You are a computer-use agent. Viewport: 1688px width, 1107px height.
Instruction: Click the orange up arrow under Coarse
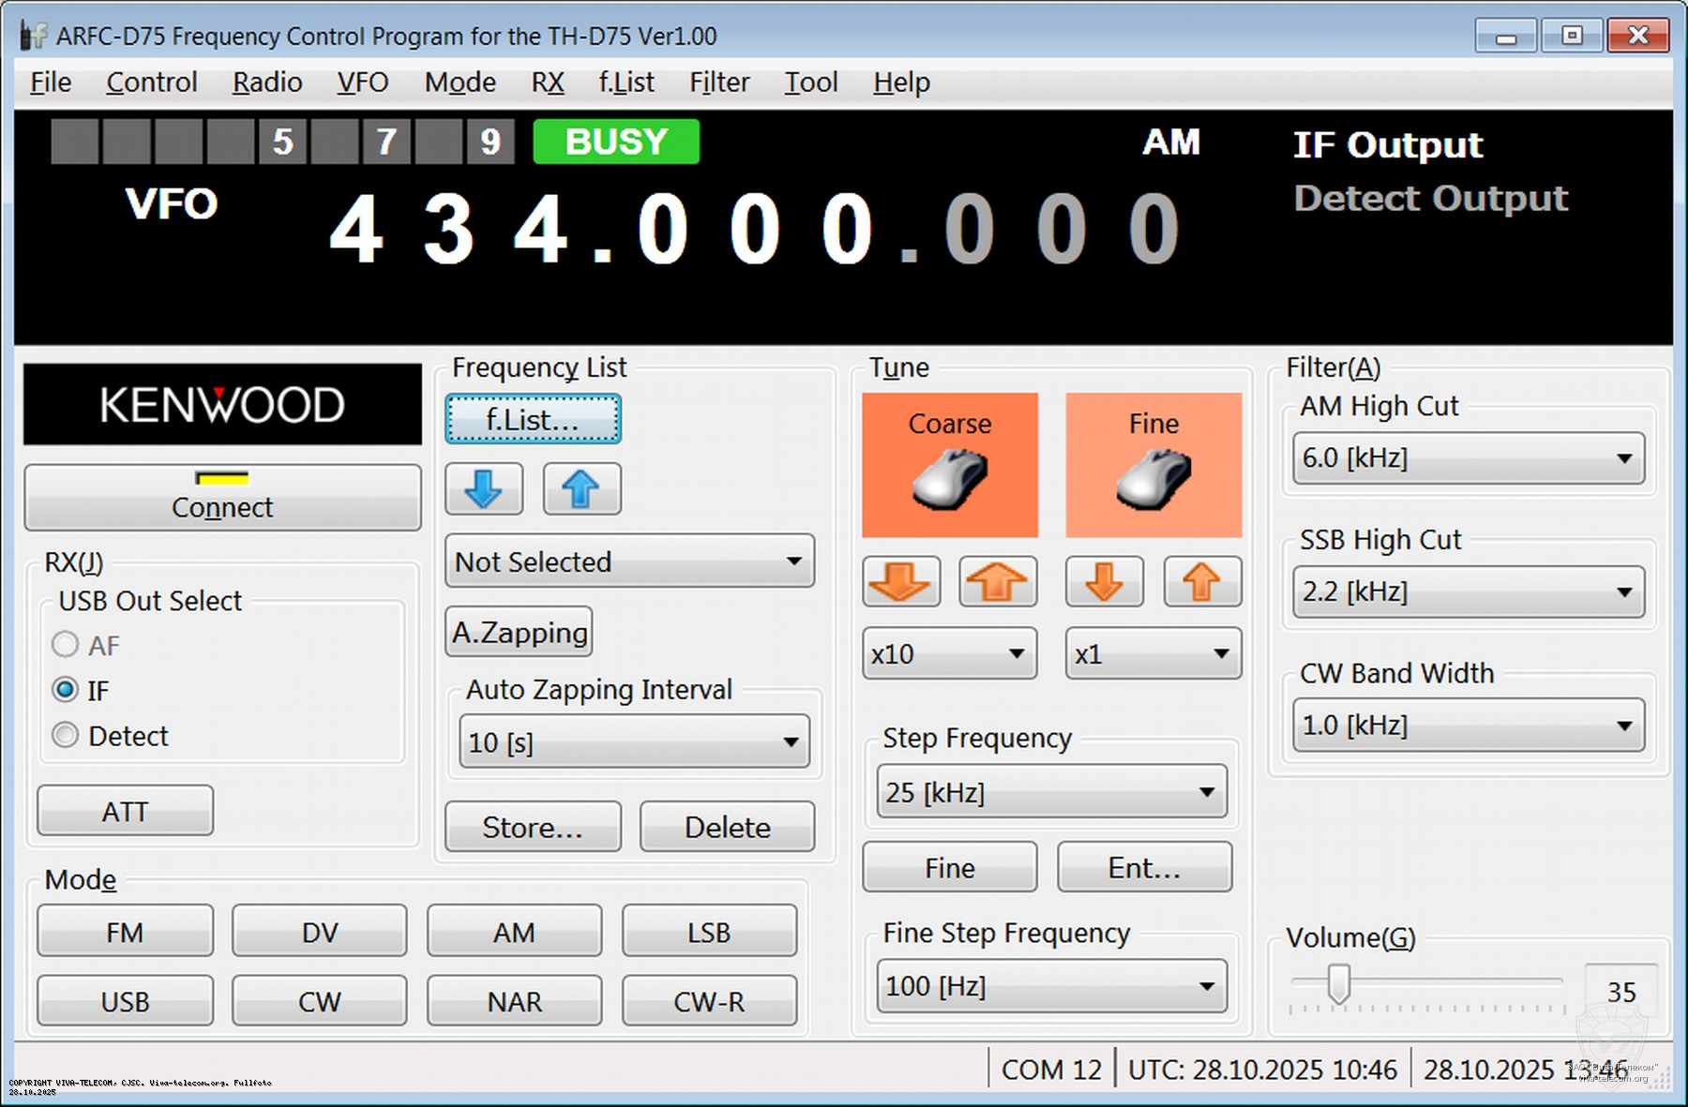[997, 581]
